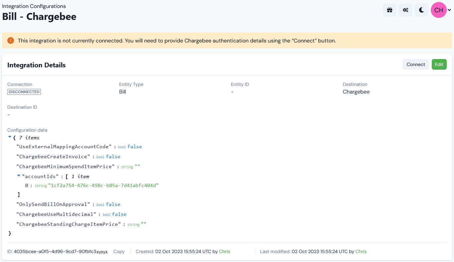This screenshot has width=454, height=262.
Task: Click the Created timestamp 02 Oct 2023 15:55:24 UTC
Action: click(x=183, y=251)
